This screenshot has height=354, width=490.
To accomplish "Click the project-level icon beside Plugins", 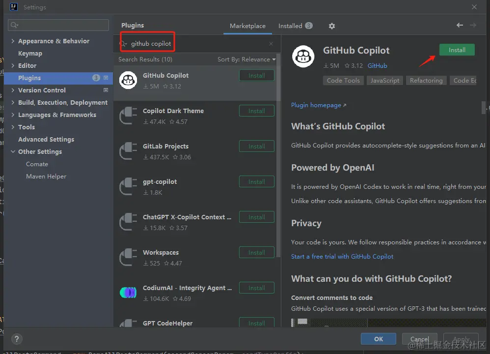I will coord(106,78).
